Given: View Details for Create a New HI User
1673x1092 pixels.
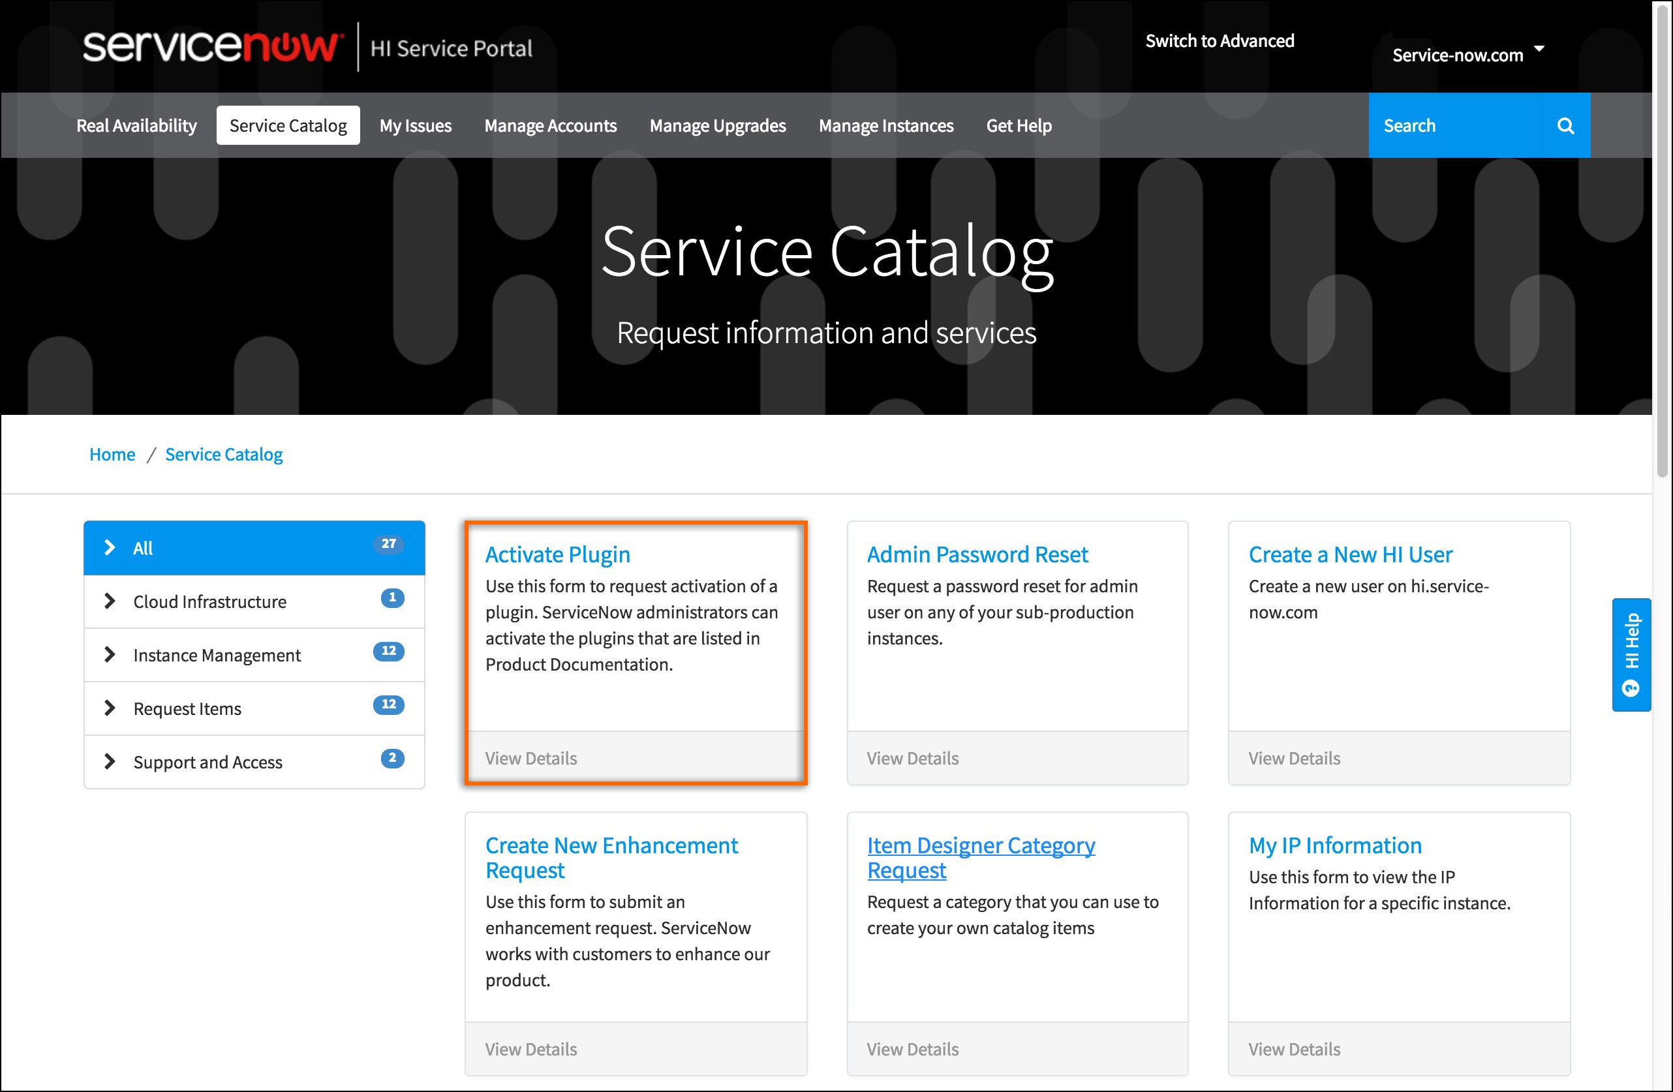Looking at the screenshot, I should tap(1294, 758).
